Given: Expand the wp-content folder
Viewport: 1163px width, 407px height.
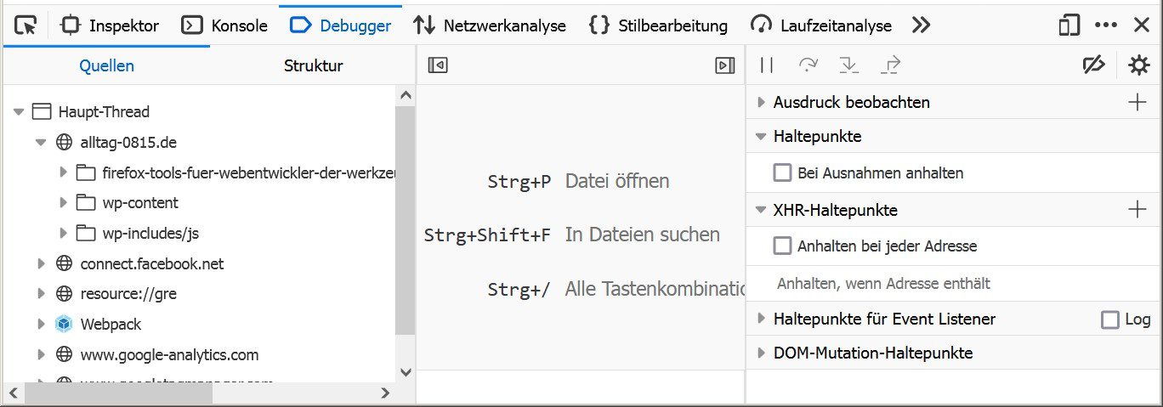Looking at the screenshot, I should 64,203.
